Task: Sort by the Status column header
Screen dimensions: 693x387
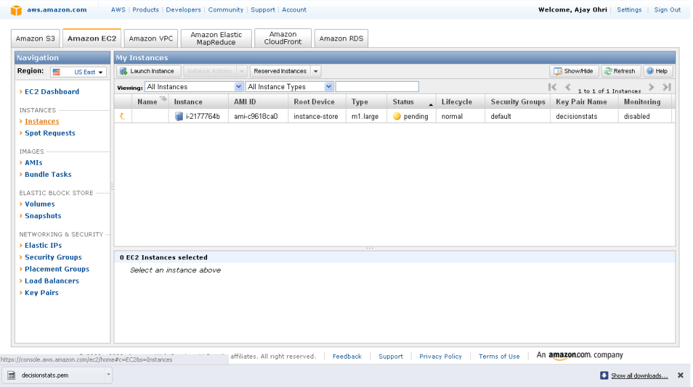Action: pyautogui.click(x=403, y=102)
